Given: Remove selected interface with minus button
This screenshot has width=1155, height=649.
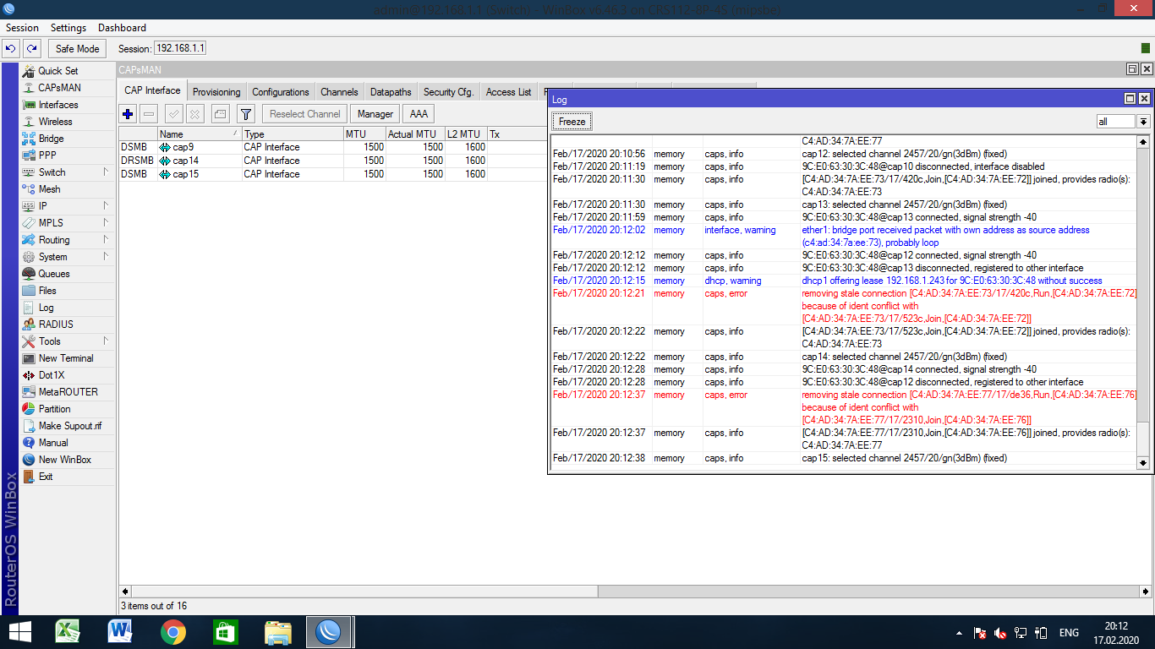Looking at the screenshot, I should 149,113.
